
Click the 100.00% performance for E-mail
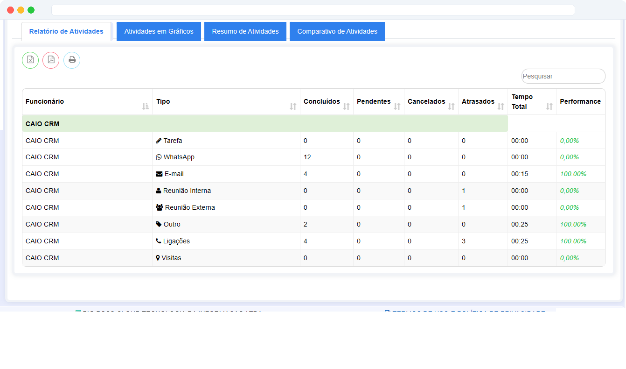pos(573,174)
